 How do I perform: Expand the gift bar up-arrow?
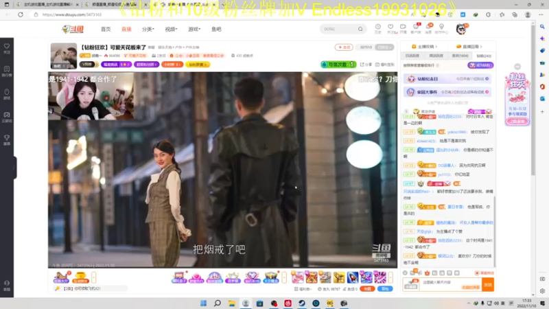coord(390,277)
